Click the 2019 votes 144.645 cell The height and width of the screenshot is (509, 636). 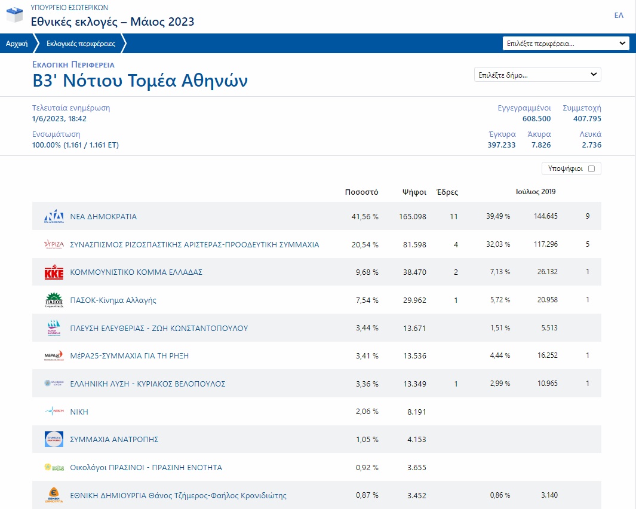[x=546, y=216]
